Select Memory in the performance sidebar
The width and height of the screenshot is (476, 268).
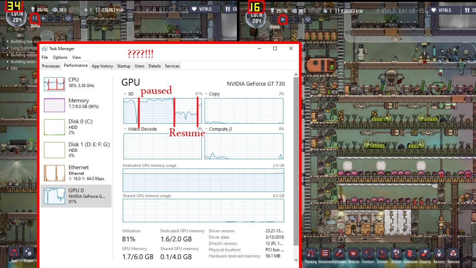76,105
